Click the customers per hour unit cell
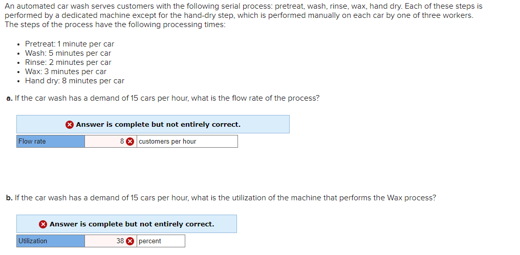This screenshot has width=520, height=255. click(x=187, y=142)
